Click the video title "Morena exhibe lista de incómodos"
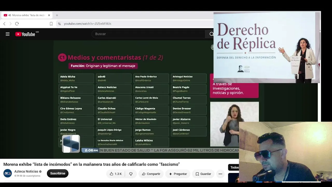Image resolution: width=332 pixels, height=187 pixels. (x=92, y=164)
